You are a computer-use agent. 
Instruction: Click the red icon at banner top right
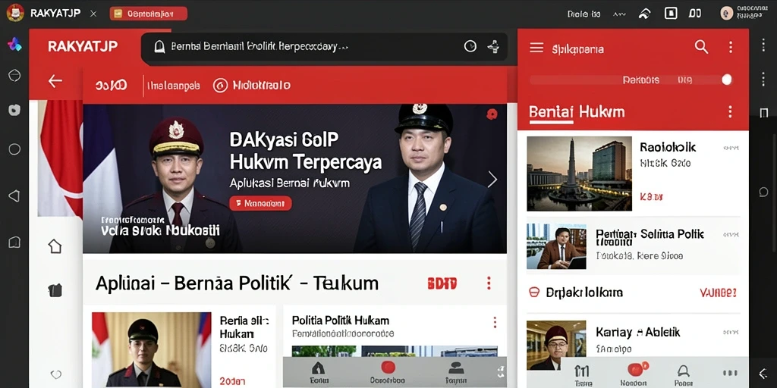492,114
